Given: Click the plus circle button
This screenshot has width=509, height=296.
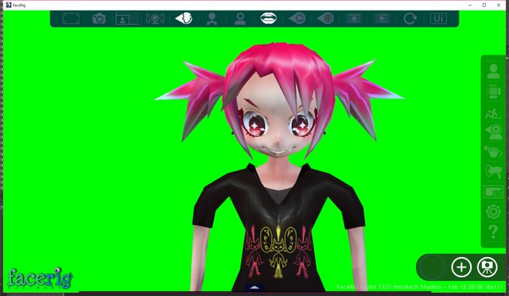Looking at the screenshot, I should (461, 267).
